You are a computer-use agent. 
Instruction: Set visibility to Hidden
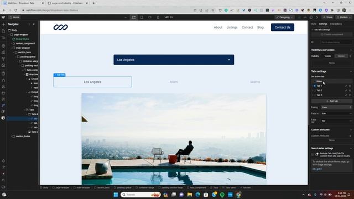[341, 56]
